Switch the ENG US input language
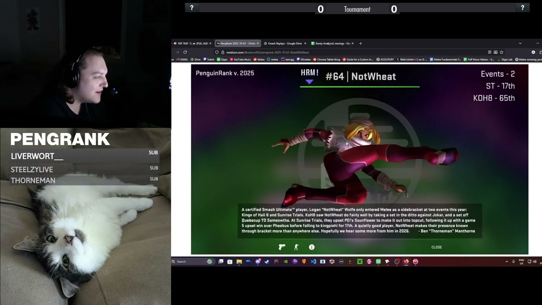542x305 pixels. tap(521, 261)
